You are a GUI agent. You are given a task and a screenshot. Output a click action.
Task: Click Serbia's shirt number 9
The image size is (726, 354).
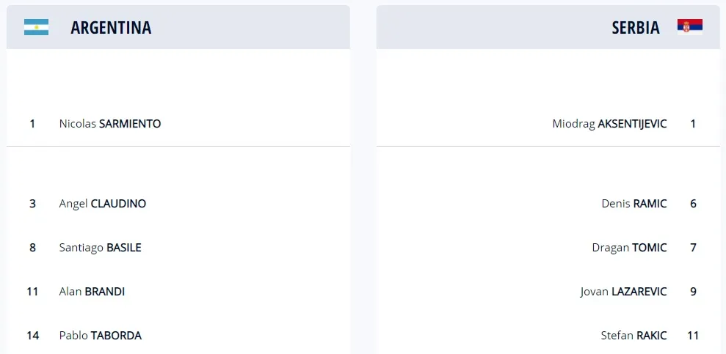[x=693, y=292]
